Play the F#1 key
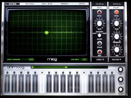Viewport: 131px width, 98px height. (x=63, y=83)
